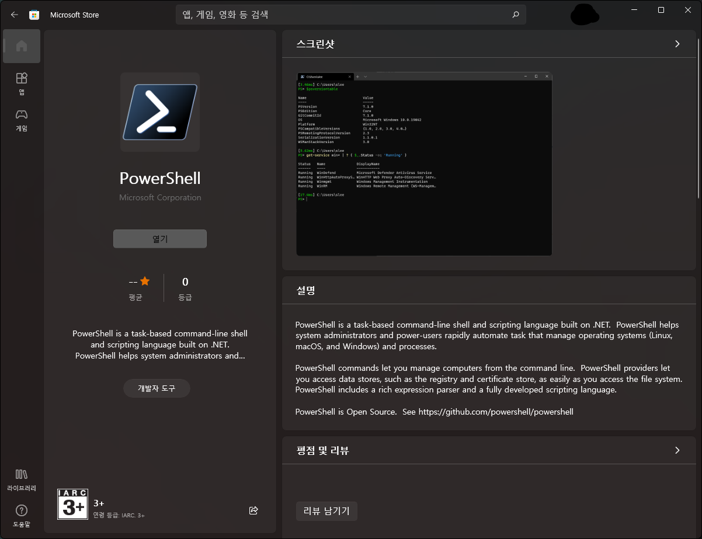
Task: Click the Microsoft Store title text
Action: pos(75,15)
